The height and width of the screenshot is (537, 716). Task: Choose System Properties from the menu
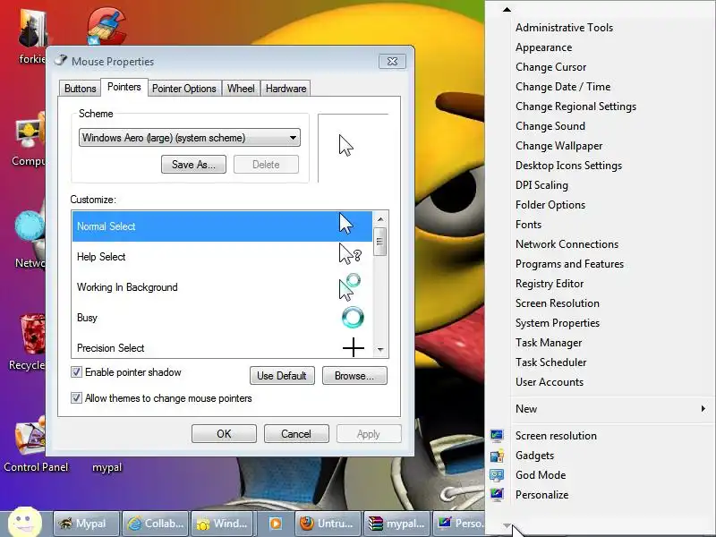(558, 323)
